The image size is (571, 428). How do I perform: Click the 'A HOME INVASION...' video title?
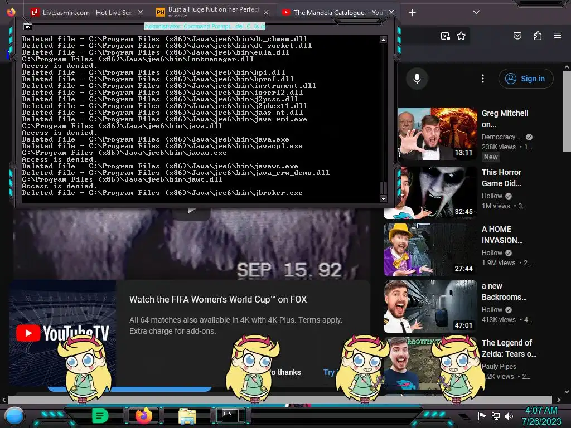[502, 235]
